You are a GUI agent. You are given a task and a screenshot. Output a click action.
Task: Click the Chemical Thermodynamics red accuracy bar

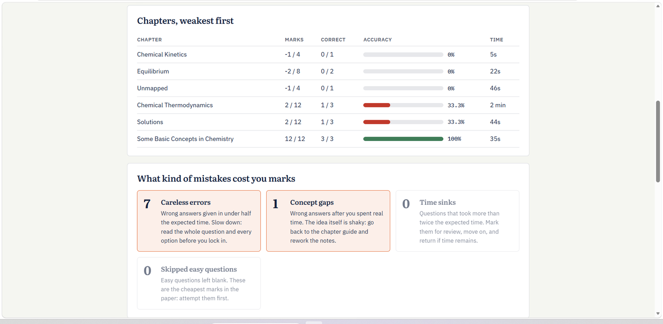click(x=376, y=105)
